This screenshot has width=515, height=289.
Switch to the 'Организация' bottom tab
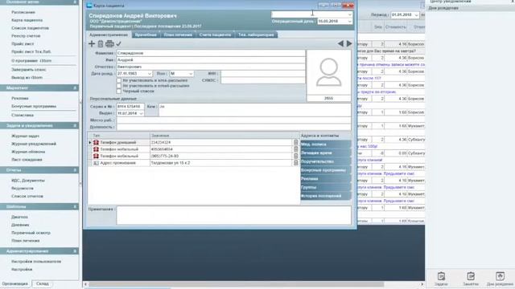tap(15, 283)
